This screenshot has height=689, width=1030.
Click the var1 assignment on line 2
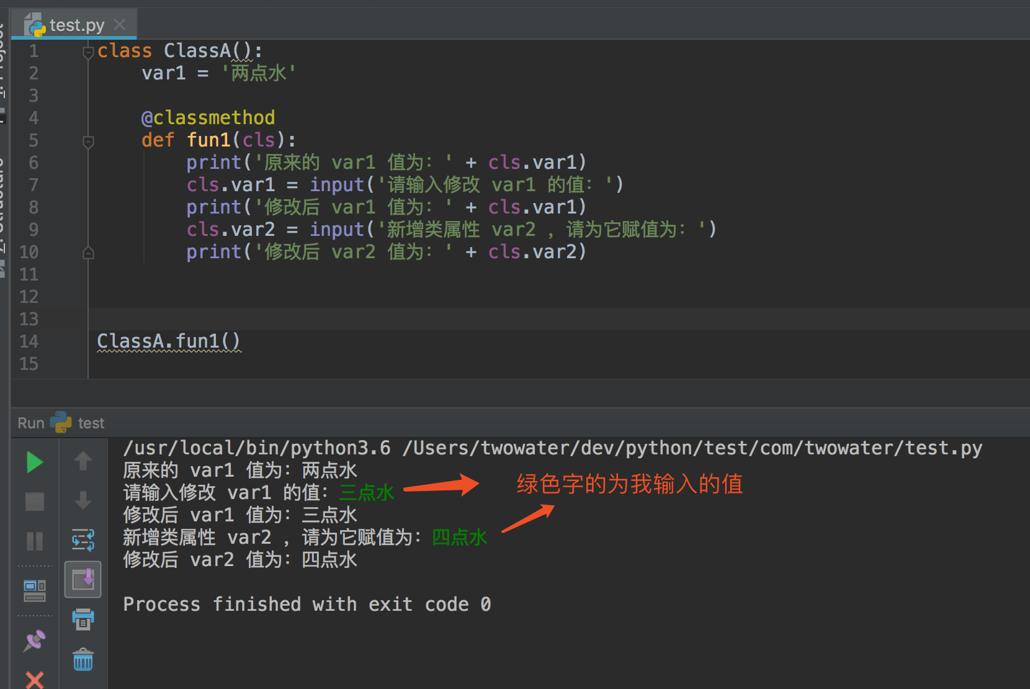pos(219,73)
